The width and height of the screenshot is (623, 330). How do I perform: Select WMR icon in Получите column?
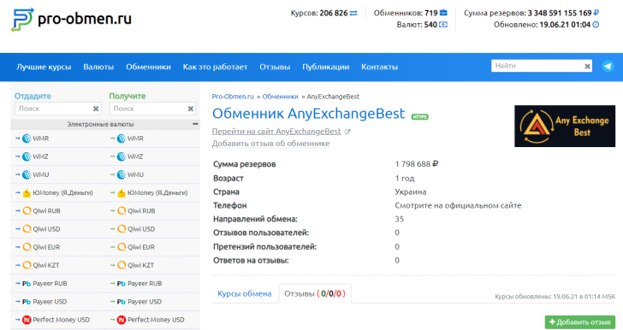(122, 138)
